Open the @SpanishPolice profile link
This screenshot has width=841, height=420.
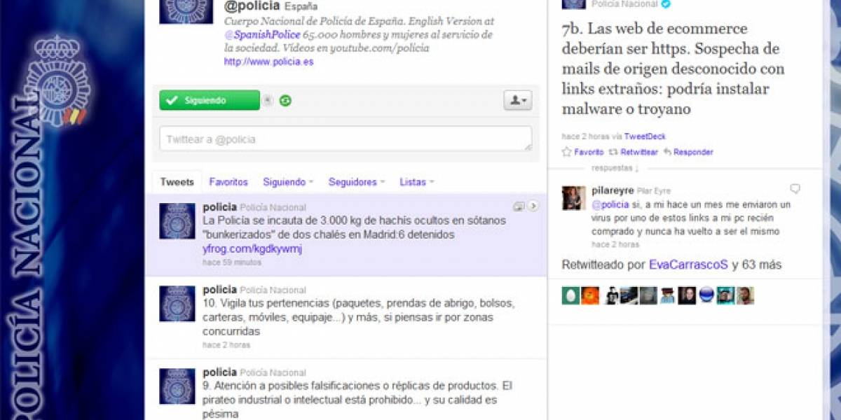tap(263, 34)
